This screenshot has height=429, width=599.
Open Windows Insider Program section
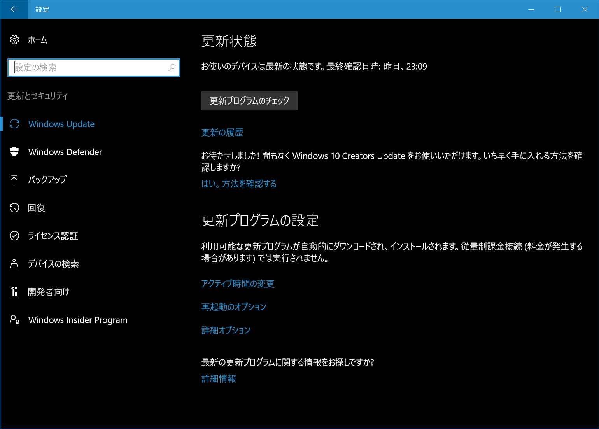78,320
